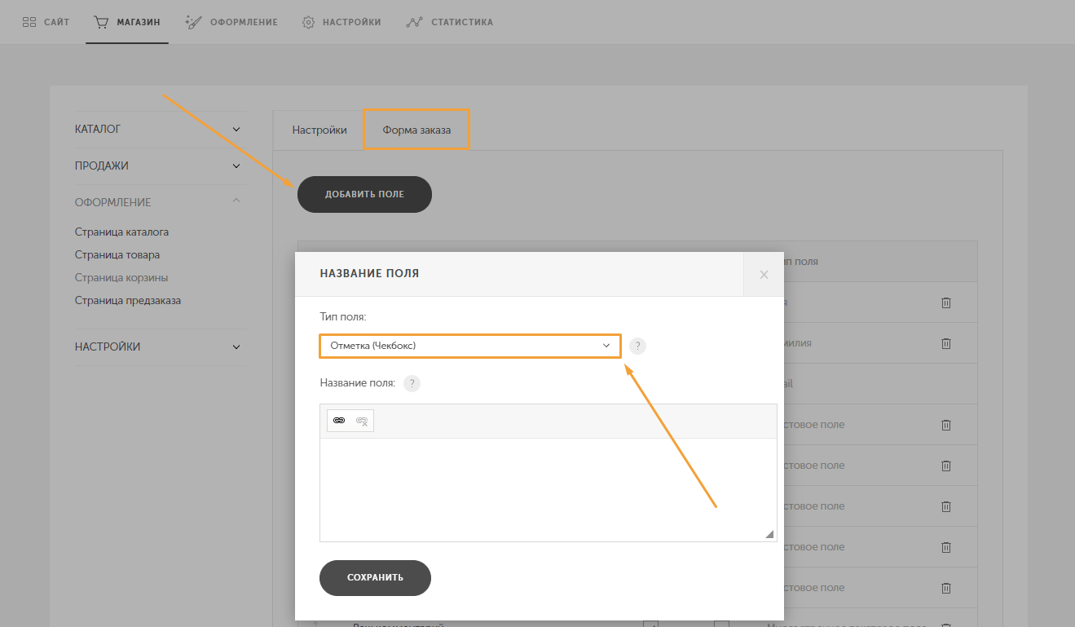Close the Название поля dialog
Viewport: 1075px width, 627px height.
point(764,275)
